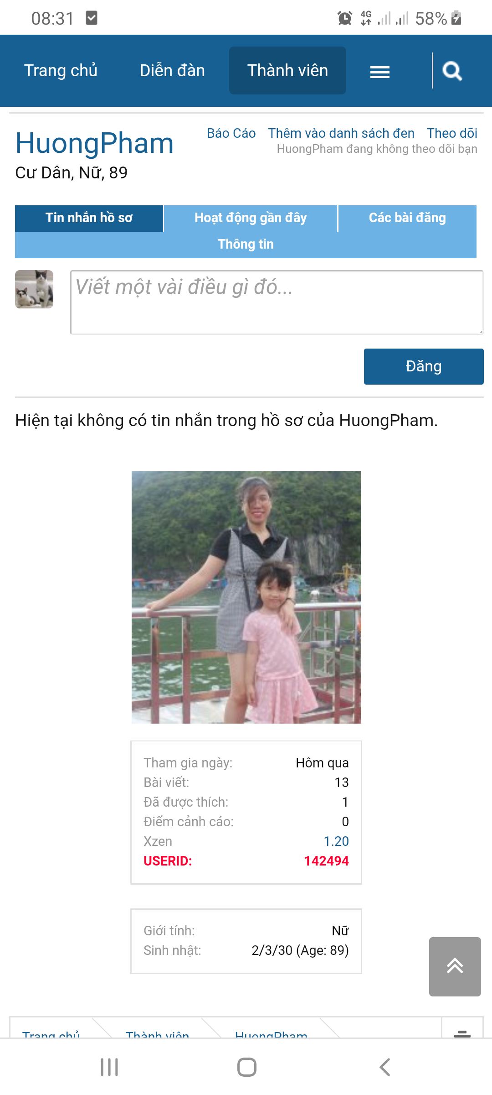
Task: Switch to Tin nhắn hồ sơ tab
Action: click(x=89, y=218)
